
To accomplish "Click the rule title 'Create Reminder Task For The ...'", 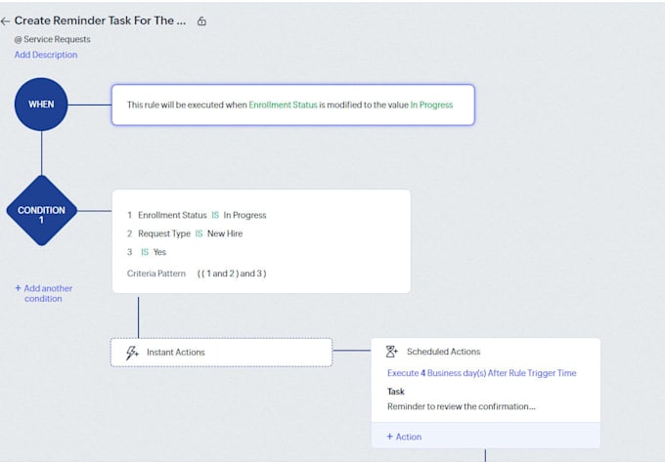I will pyautogui.click(x=100, y=21).
